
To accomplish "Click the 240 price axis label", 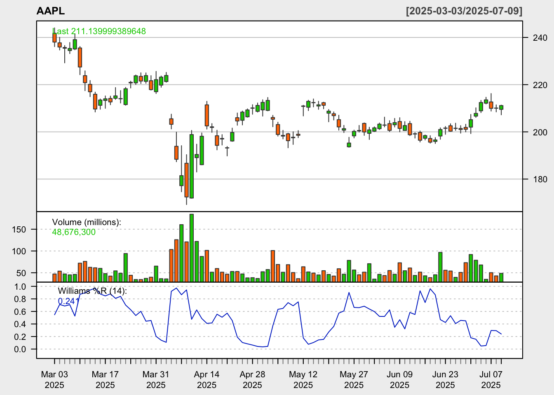I will 540,38.
